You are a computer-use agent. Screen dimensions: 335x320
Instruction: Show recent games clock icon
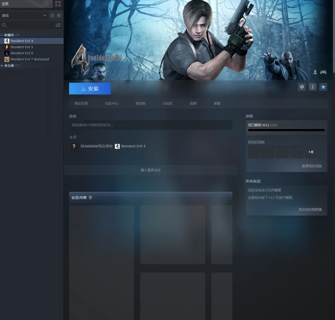(x=52, y=16)
